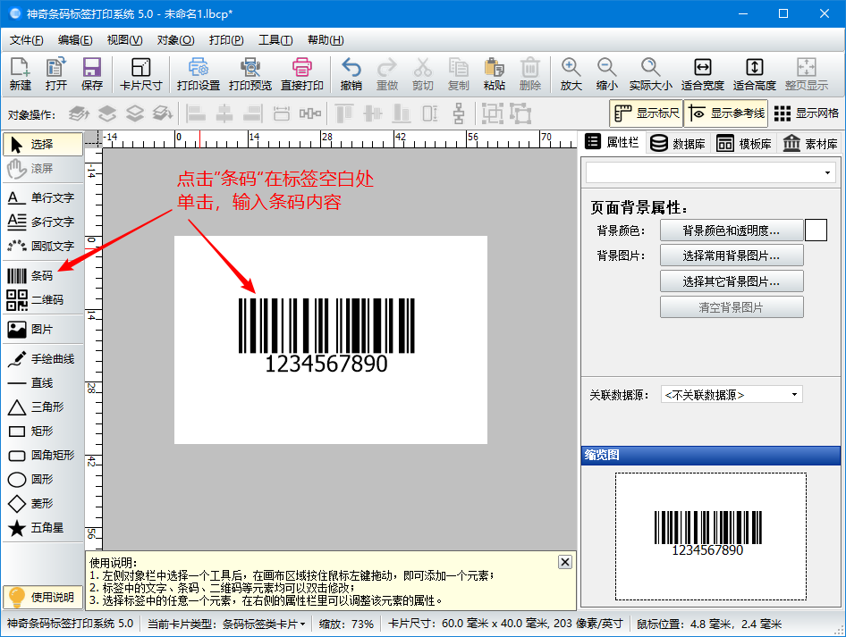Click 背景颜色和透明度 button

click(x=732, y=230)
